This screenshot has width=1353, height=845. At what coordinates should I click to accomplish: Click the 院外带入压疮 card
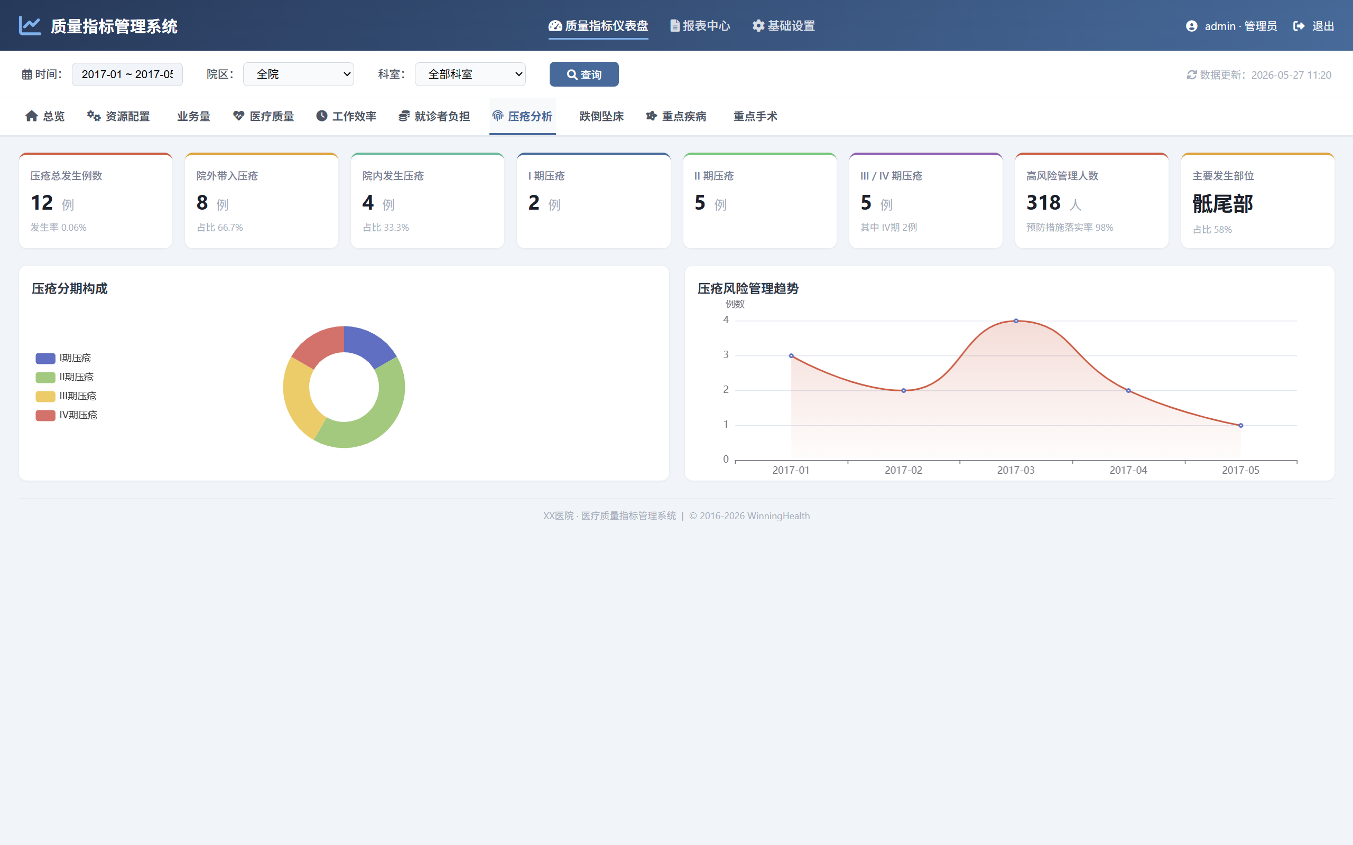pyautogui.click(x=262, y=201)
